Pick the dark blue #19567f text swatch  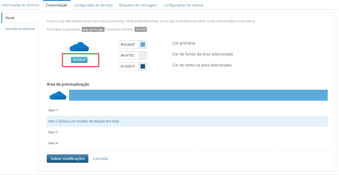pyautogui.click(x=143, y=66)
